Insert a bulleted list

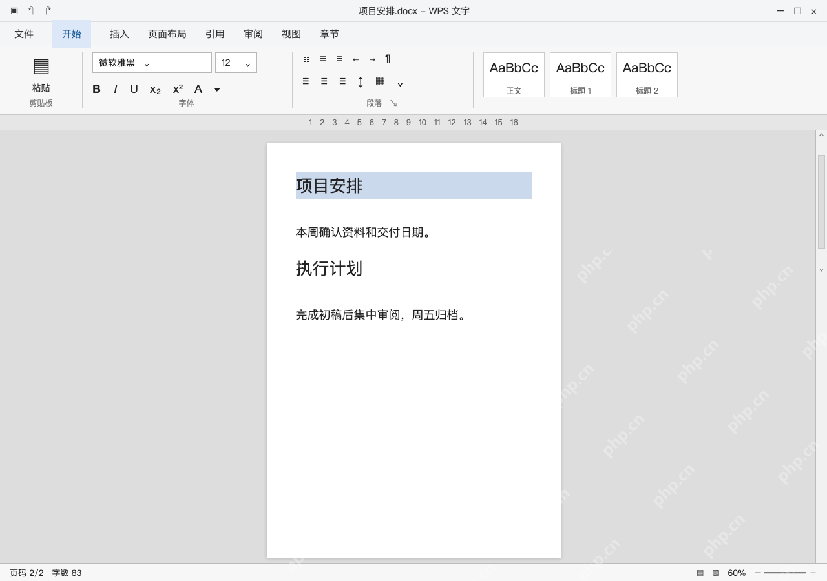point(306,59)
